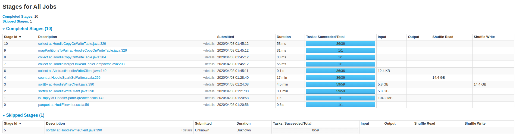Viewport: 516px width, 139px height.
Task: Click the Output header in completed table
Action: 414,37
